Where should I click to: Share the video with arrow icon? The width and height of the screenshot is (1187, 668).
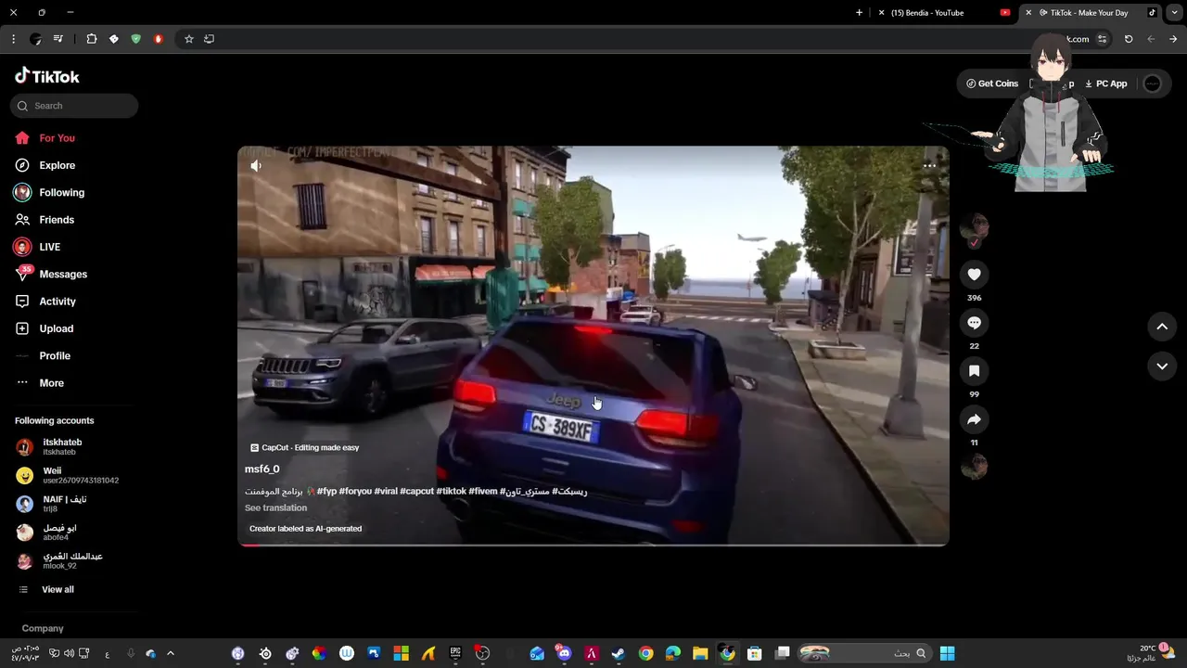tap(974, 419)
